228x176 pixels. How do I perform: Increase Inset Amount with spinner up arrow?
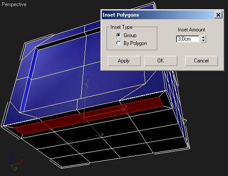point(204,37)
